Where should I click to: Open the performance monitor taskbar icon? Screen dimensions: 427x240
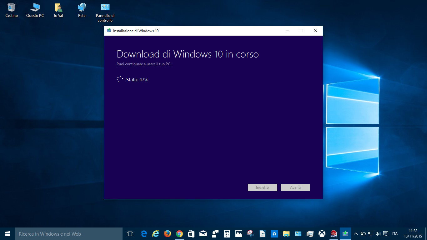[310, 234]
